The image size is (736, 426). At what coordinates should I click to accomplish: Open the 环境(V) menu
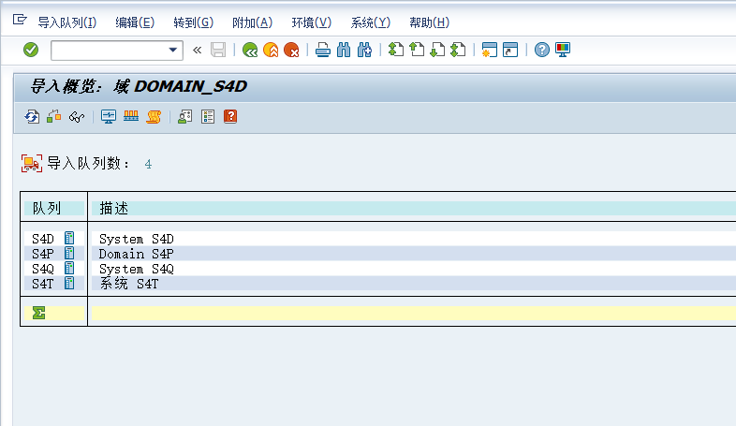(x=311, y=22)
